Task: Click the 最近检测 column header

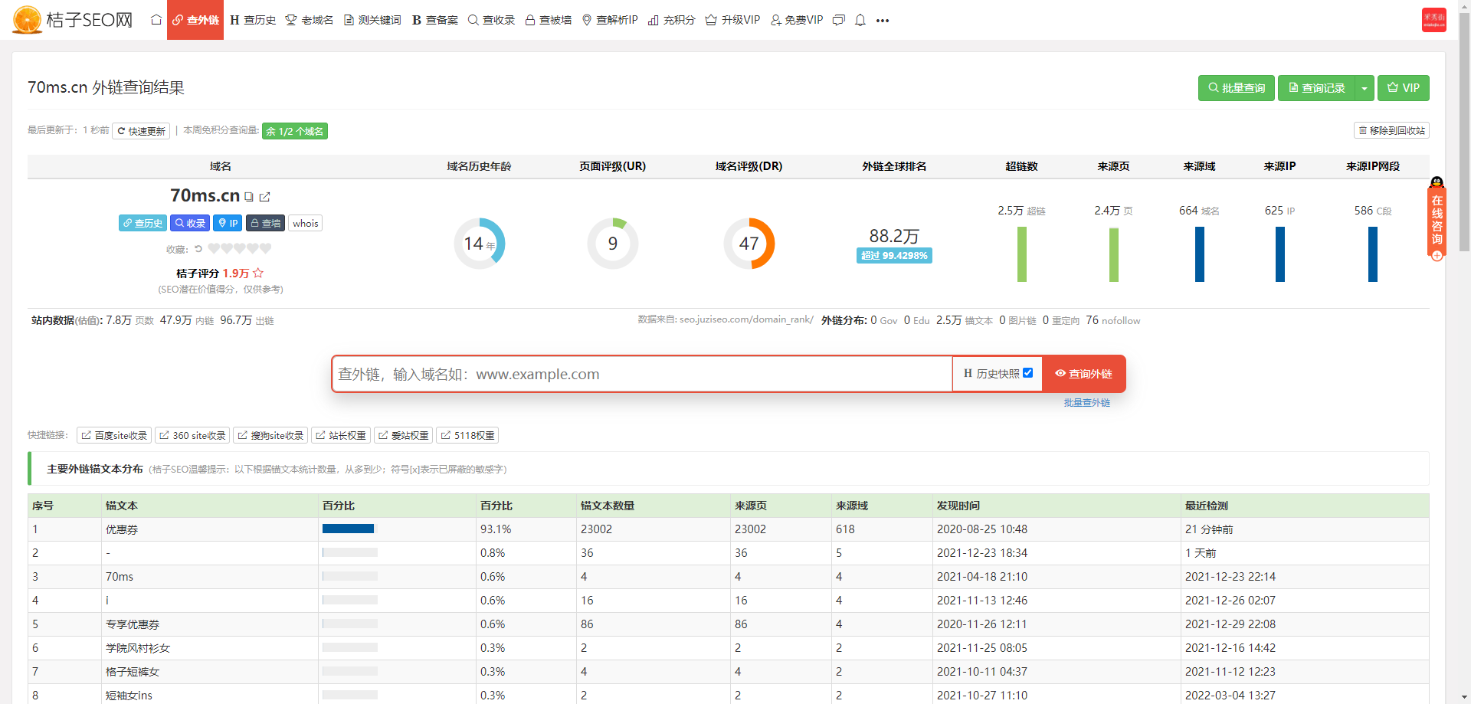Action: 1207,506
